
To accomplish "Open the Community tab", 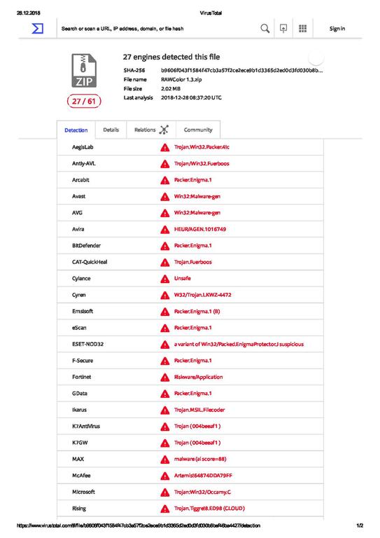I will (198, 130).
